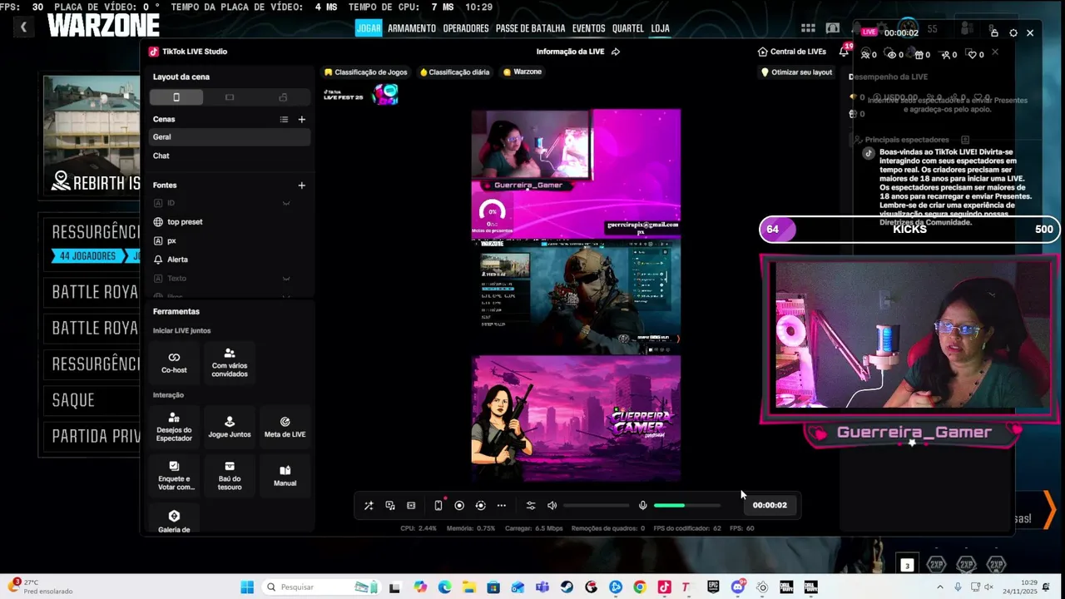Viewport: 1065px width, 599px height.
Task: Open the Meta de LIVE tool
Action: tap(285, 428)
